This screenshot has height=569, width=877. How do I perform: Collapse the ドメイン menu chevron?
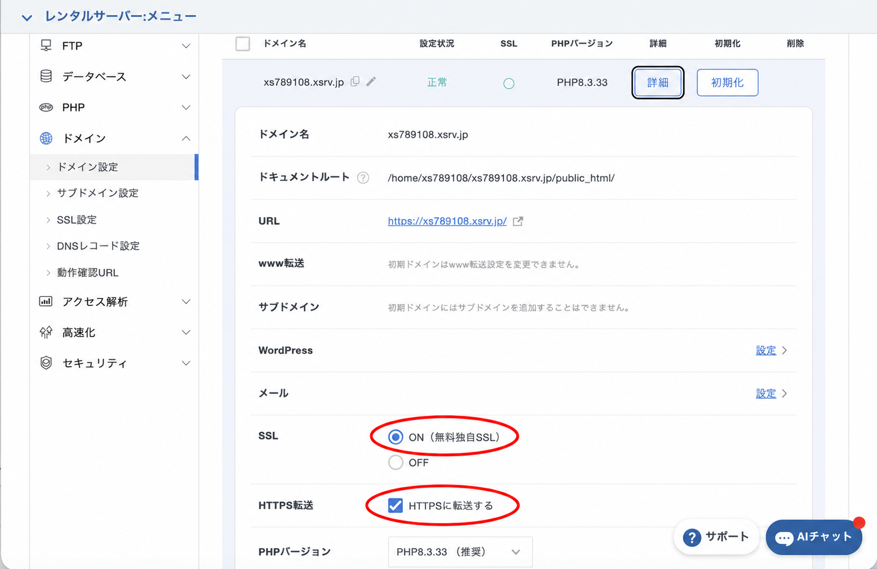186,138
